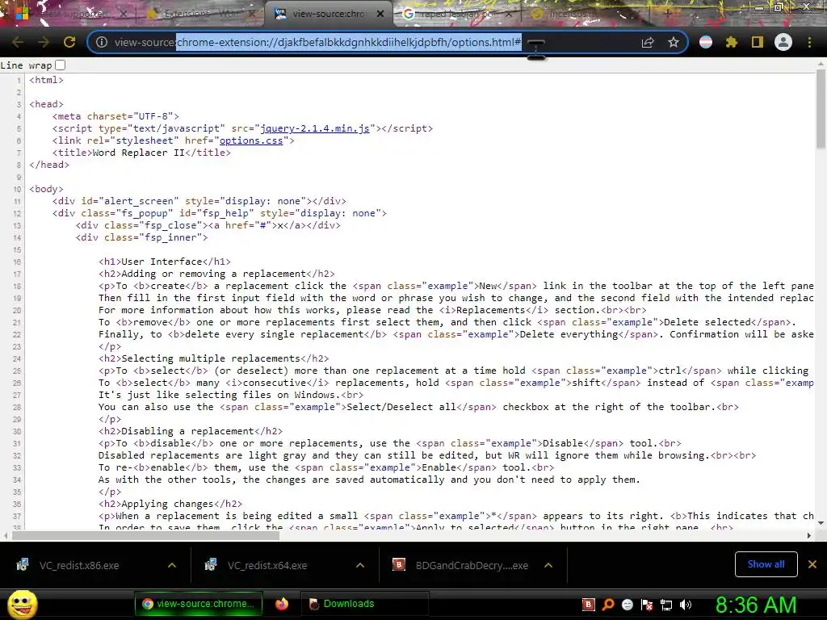Click the scroll-right arrow of horizontal scrollbar
Image resolution: width=827 pixels, height=620 pixels.
[x=809, y=536]
